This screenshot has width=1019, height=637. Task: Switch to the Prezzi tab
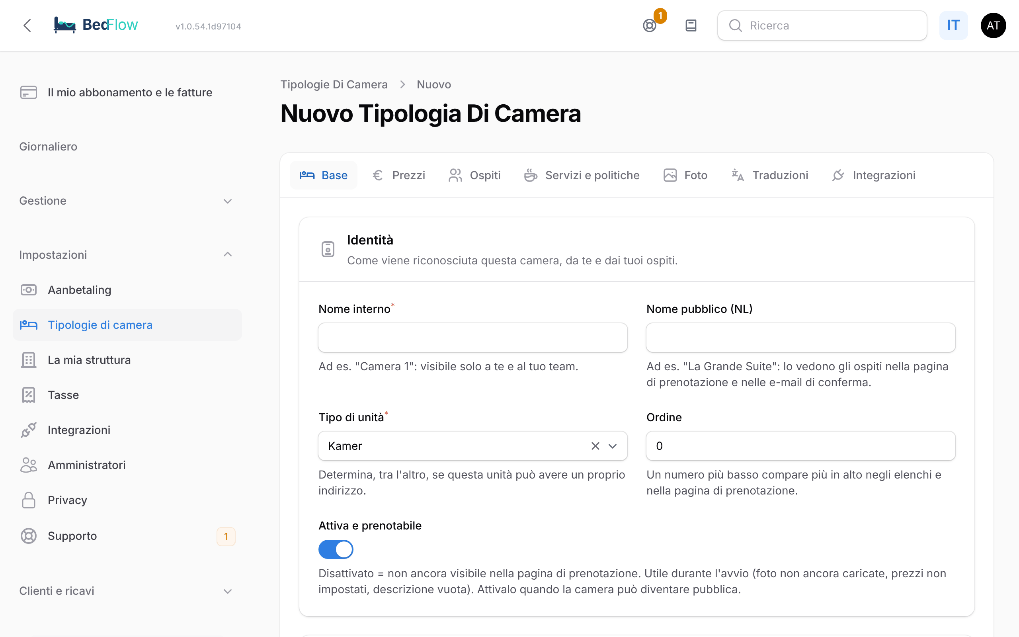tap(399, 175)
